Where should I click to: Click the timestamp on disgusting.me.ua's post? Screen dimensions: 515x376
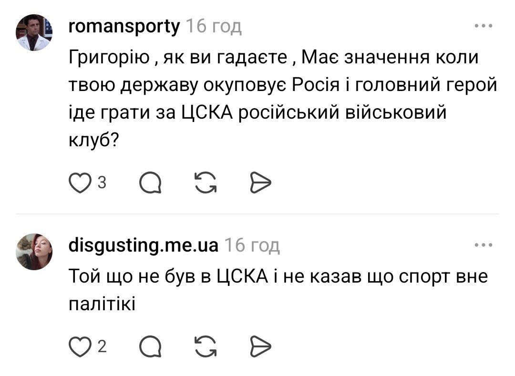click(x=251, y=245)
